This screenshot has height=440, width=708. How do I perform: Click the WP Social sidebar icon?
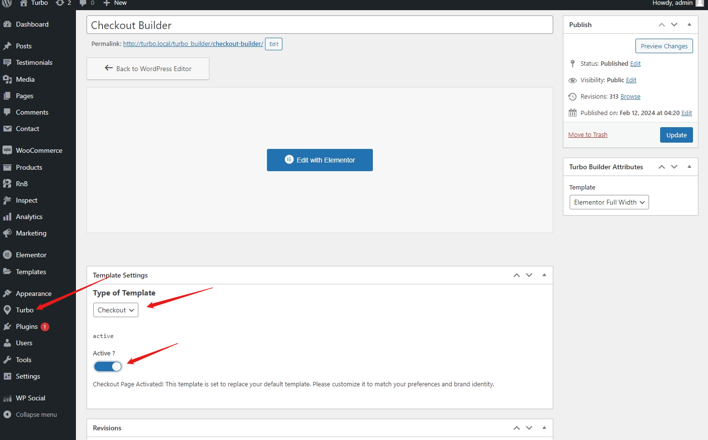(7, 398)
